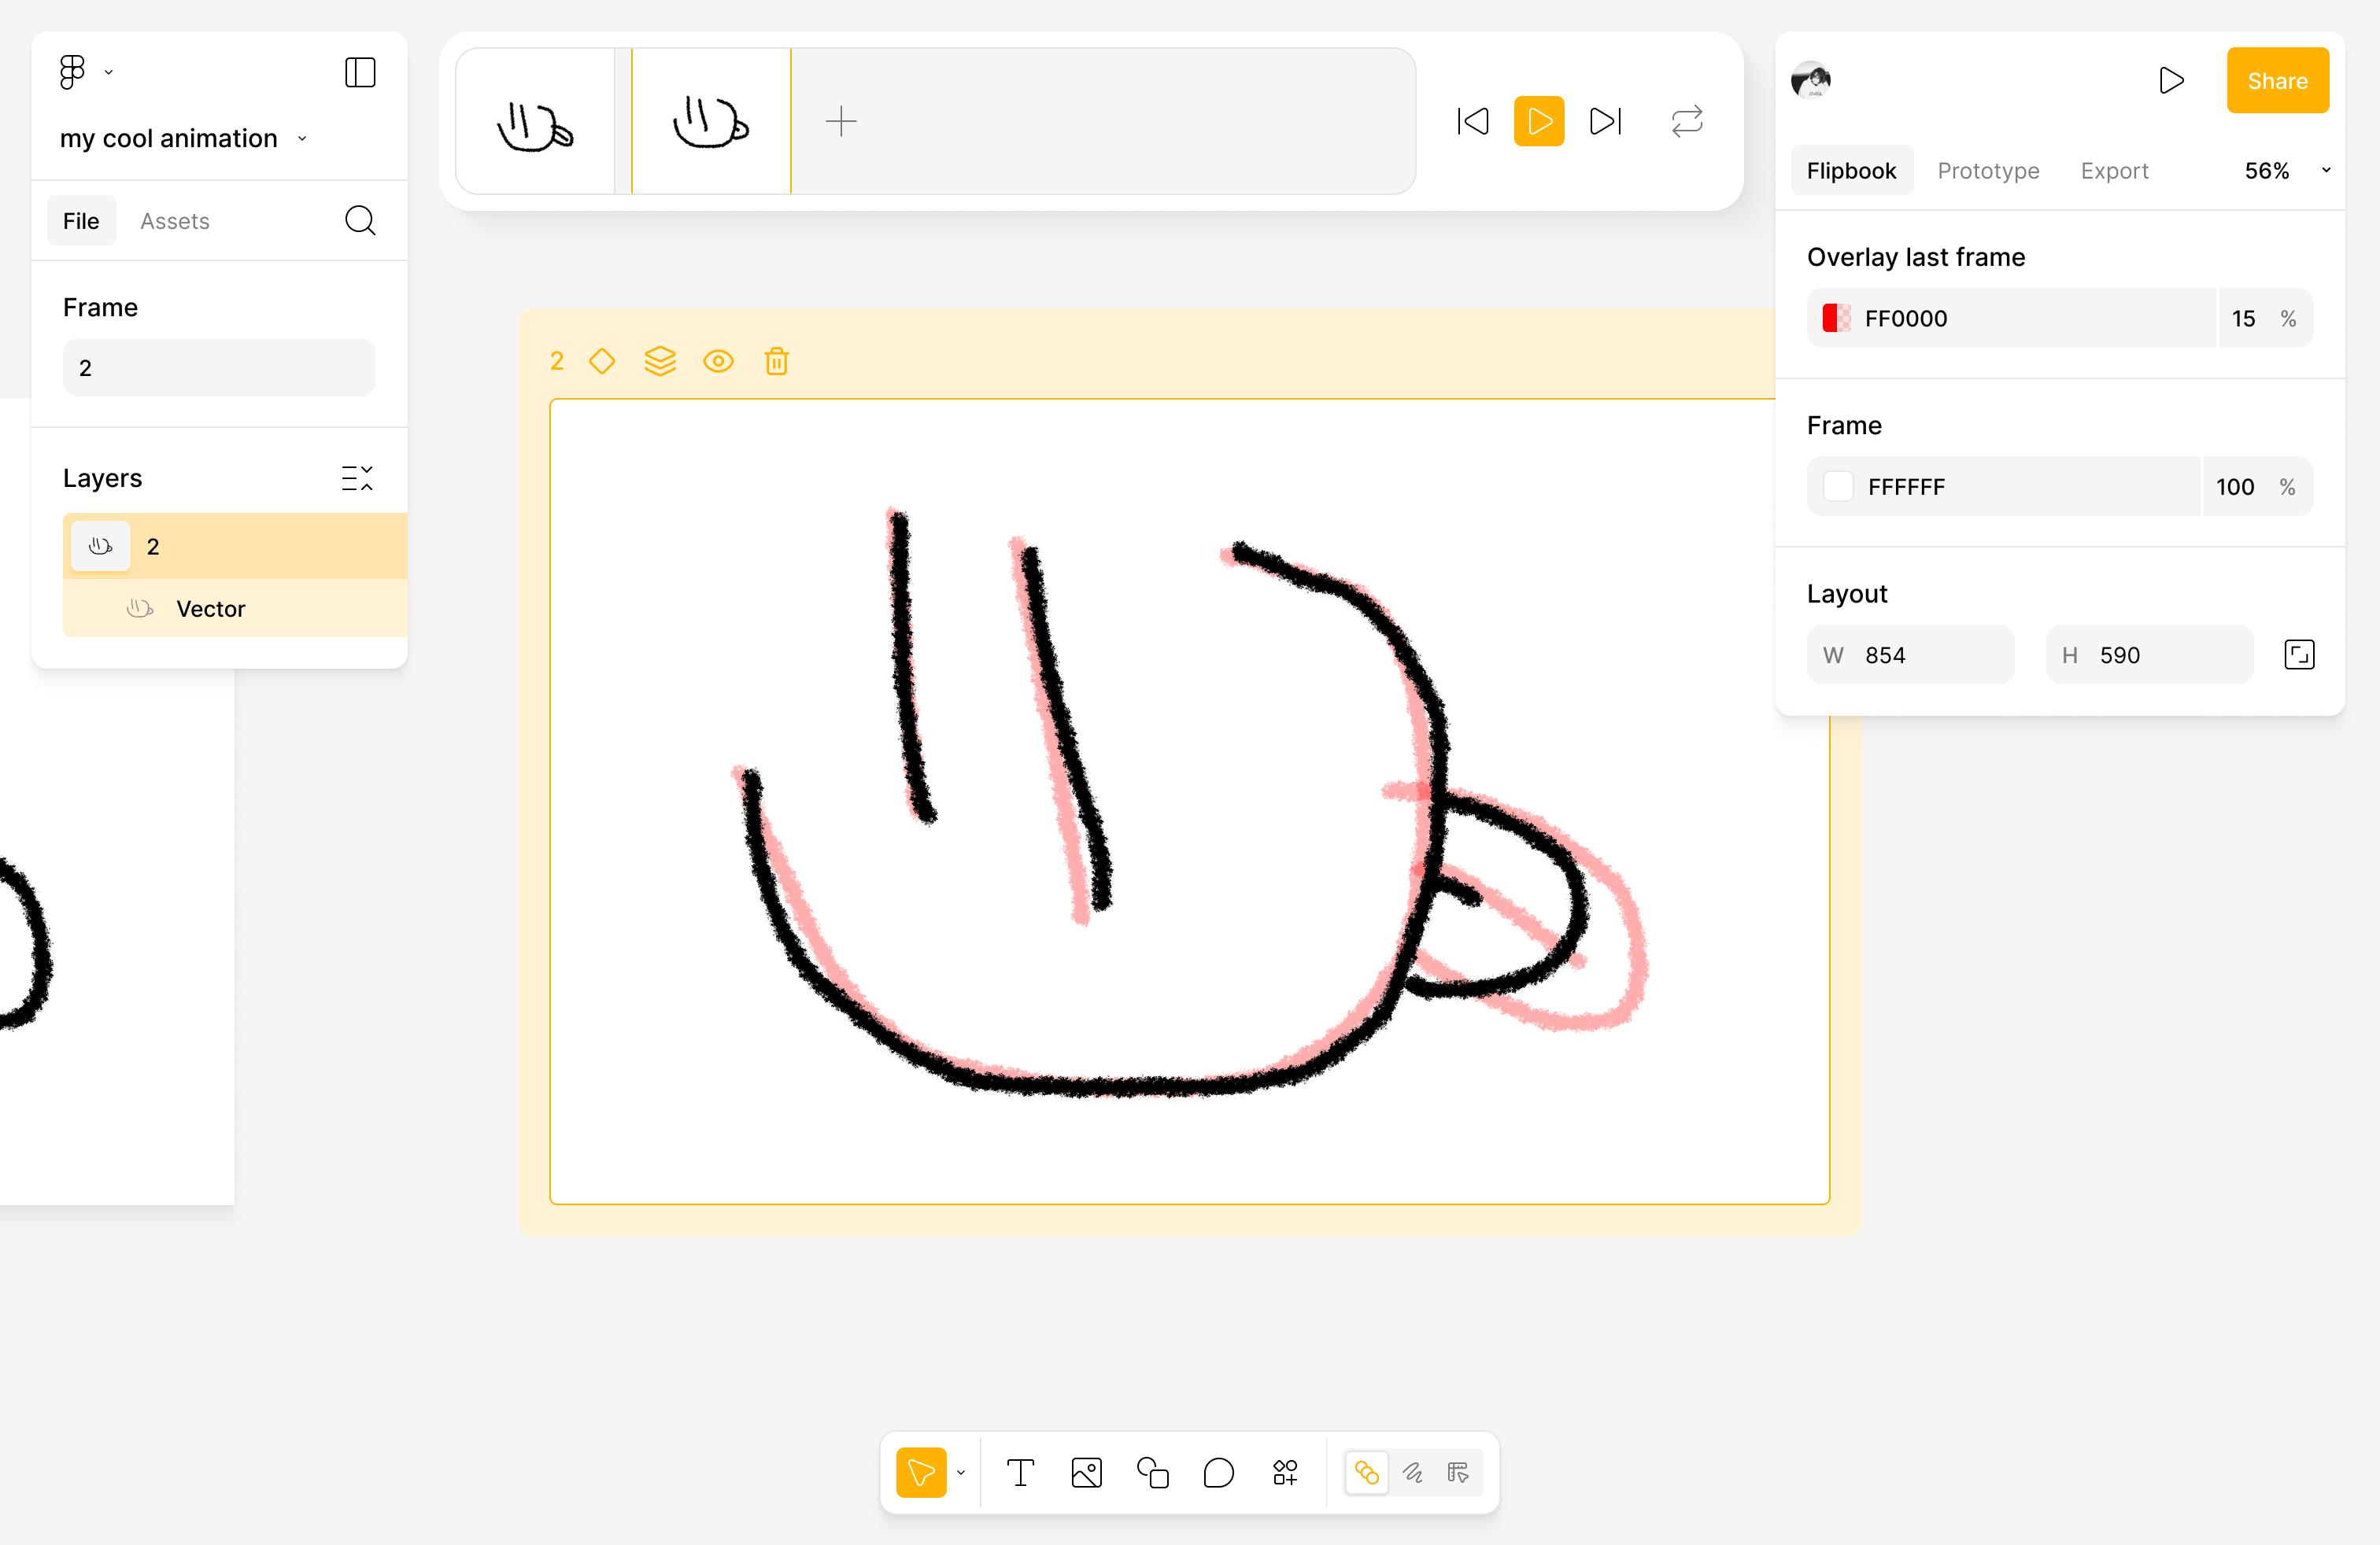This screenshot has height=1545, width=2380.
Task: Click the trash icon to delete frame 2
Action: 776,361
